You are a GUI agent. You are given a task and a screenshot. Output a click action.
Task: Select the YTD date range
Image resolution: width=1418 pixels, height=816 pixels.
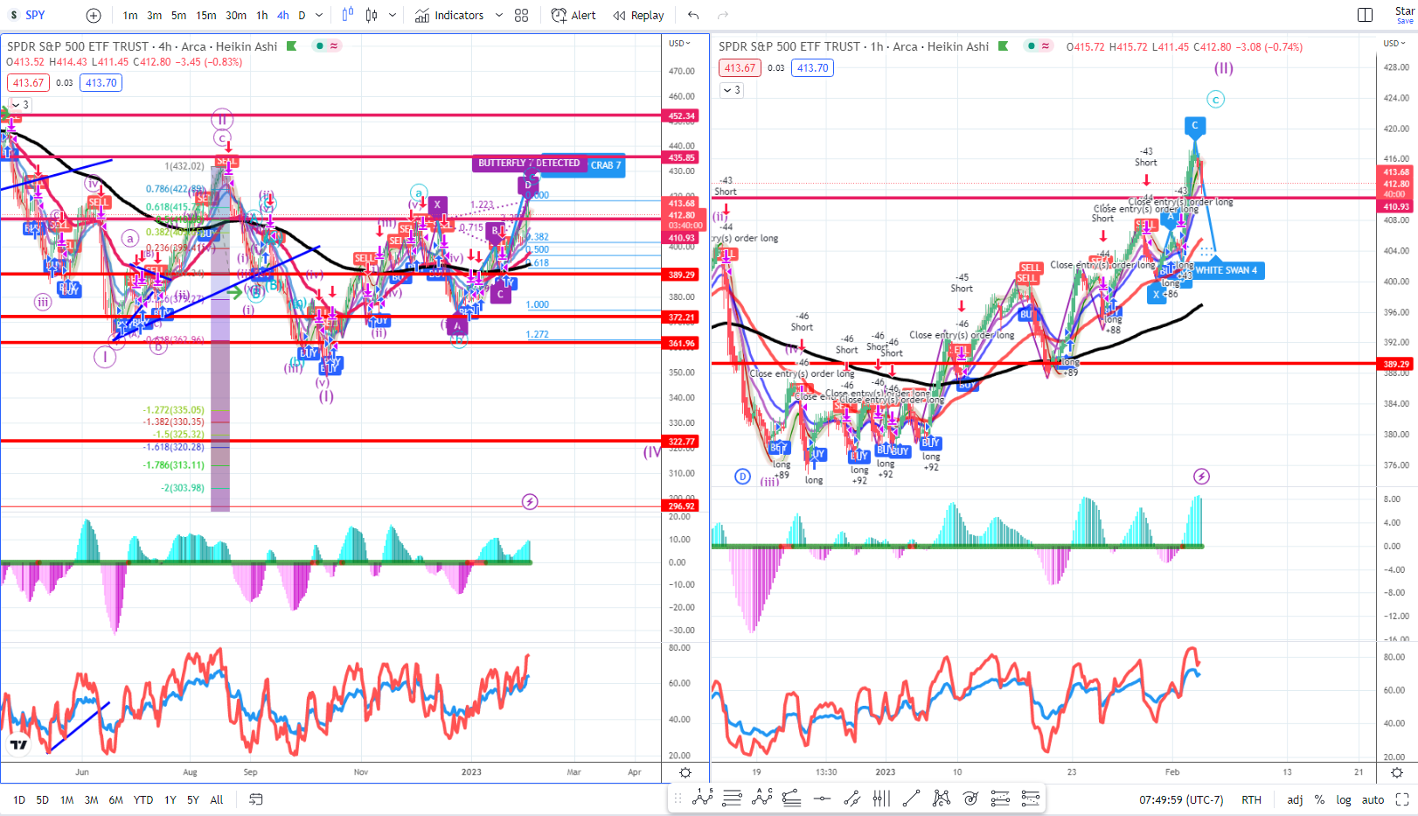(143, 799)
